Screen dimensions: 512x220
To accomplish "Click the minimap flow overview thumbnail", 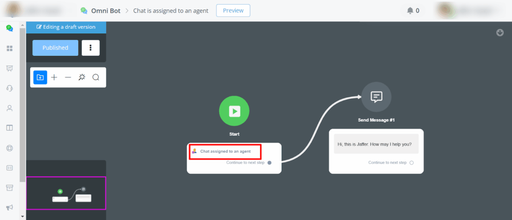I will (x=66, y=193).
